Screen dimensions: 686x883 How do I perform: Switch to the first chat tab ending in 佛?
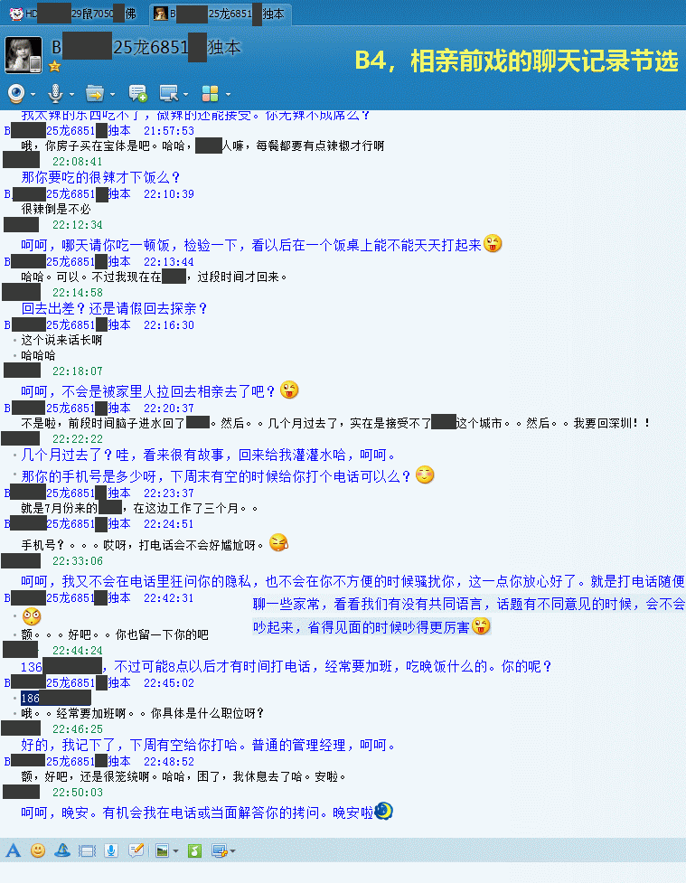coord(73,14)
